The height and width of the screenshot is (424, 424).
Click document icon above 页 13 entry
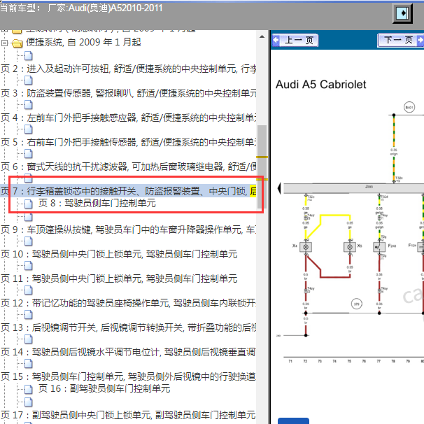[x=29, y=315]
